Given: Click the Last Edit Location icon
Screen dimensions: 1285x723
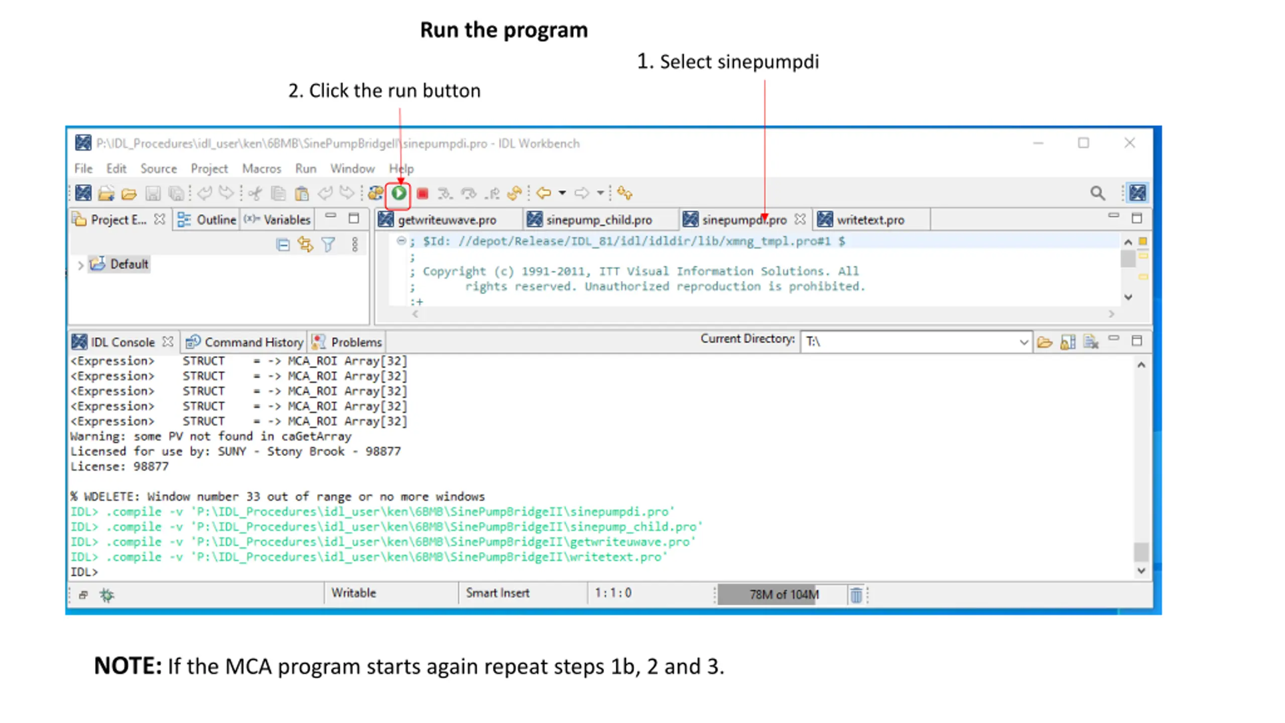Looking at the screenshot, I should pyautogui.click(x=625, y=193).
